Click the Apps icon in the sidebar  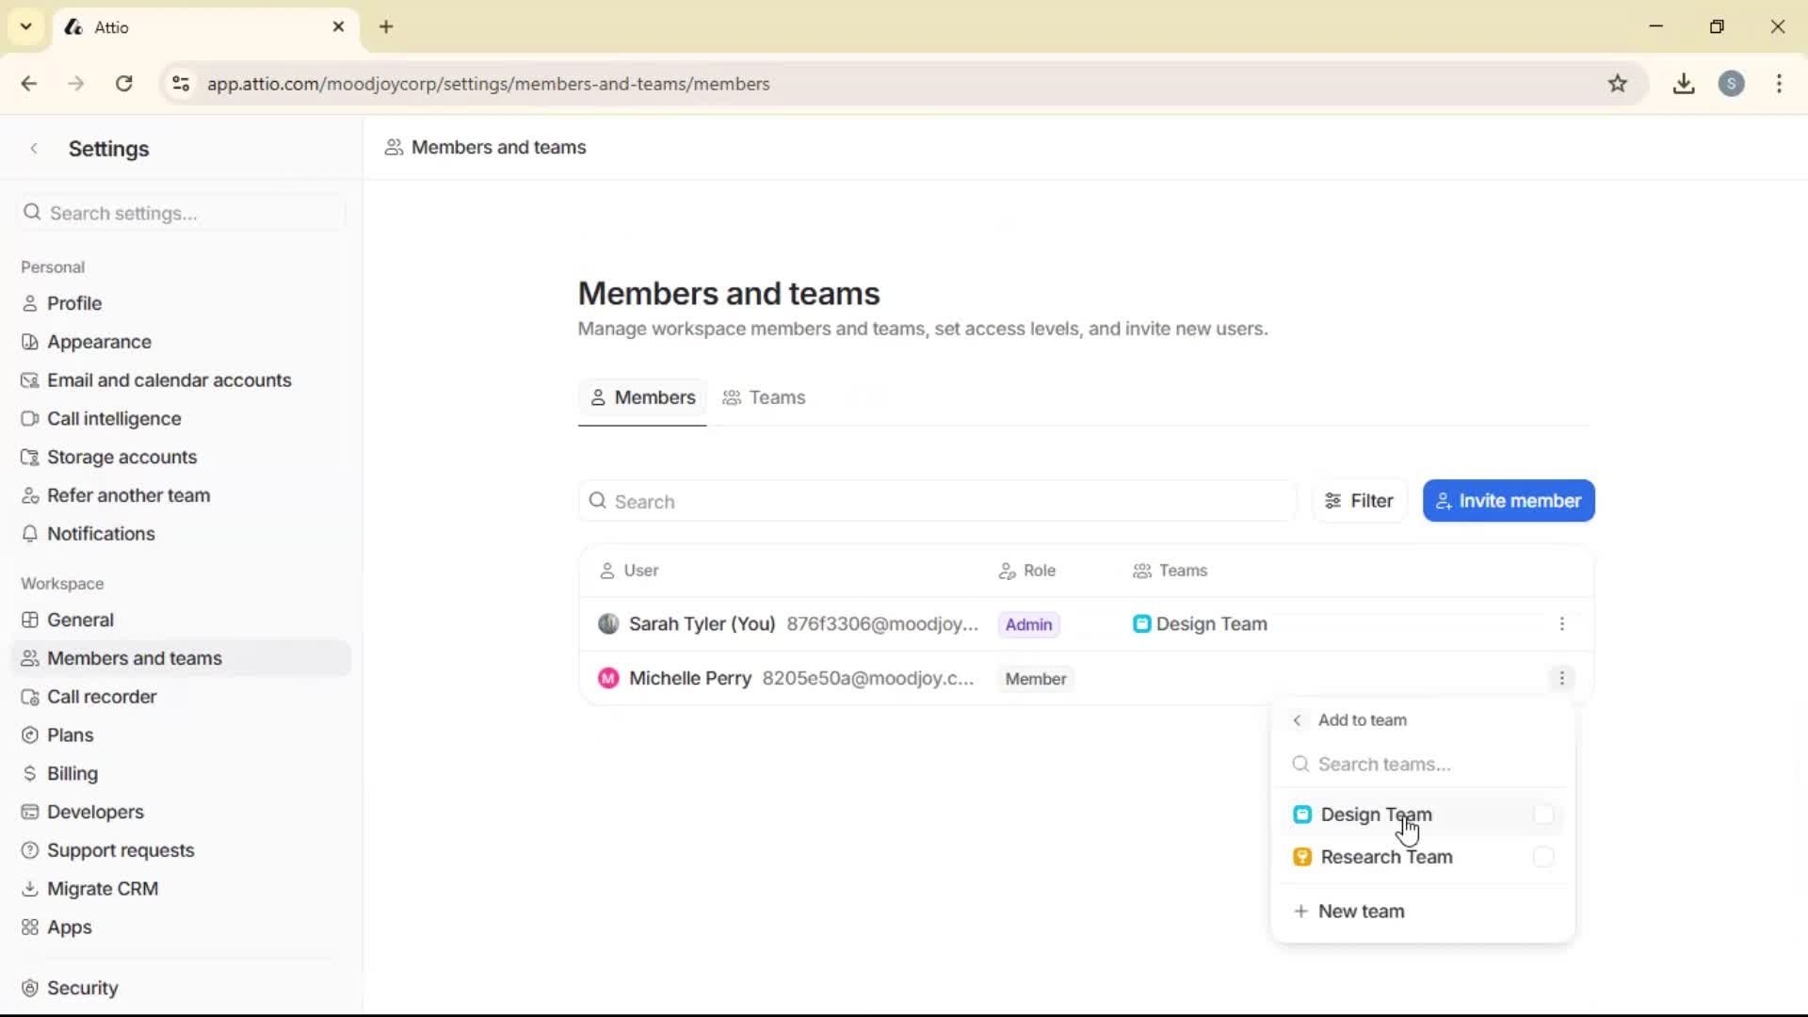coord(31,928)
